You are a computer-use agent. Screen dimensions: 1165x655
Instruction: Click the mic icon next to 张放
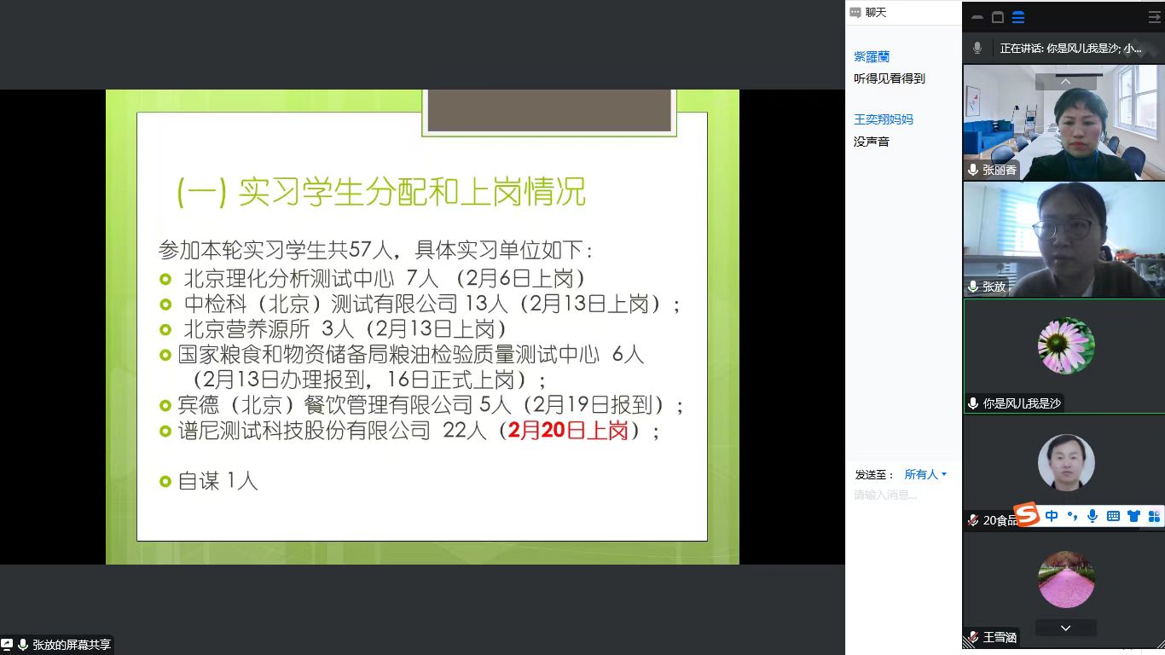973,287
